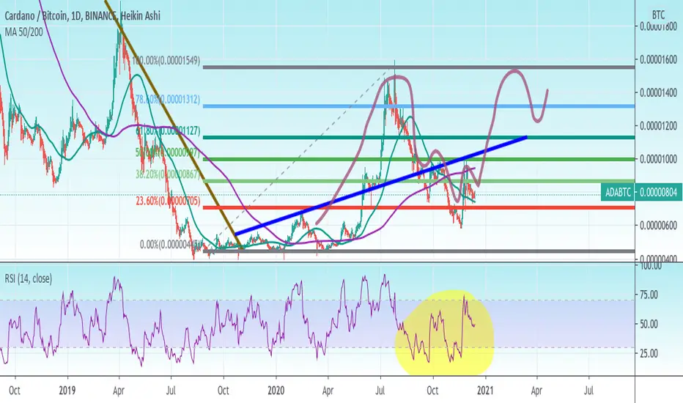Click the 2019 label on time axis
Image resolution: width=683 pixels, height=403 pixels.
point(67,390)
